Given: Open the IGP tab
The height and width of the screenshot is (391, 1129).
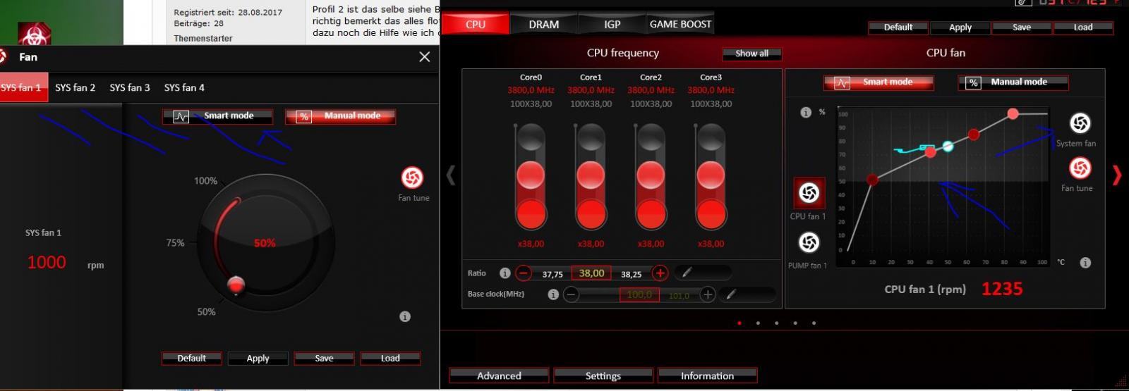Looking at the screenshot, I should (x=612, y=24).
